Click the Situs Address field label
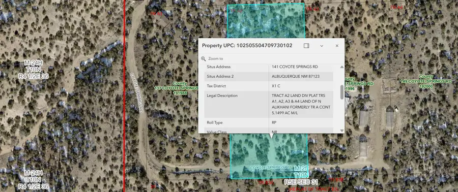This screenshot has height=192, width=458. (218, 67)
